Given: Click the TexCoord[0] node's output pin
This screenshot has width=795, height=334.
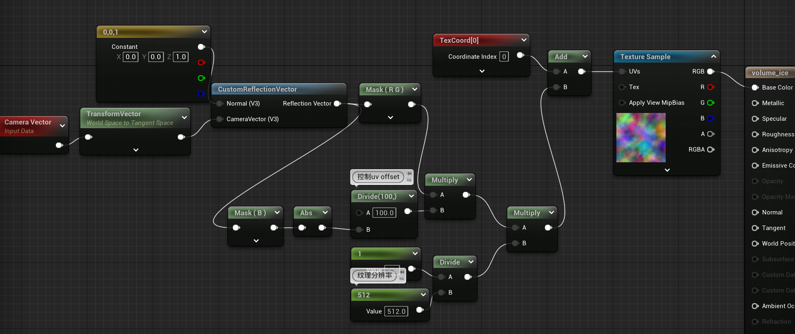Looking at the screenshot, I should [x=520, y=55].
